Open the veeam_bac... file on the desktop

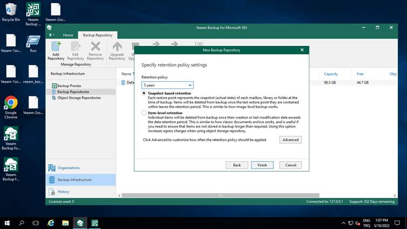[x=33, y=74]
